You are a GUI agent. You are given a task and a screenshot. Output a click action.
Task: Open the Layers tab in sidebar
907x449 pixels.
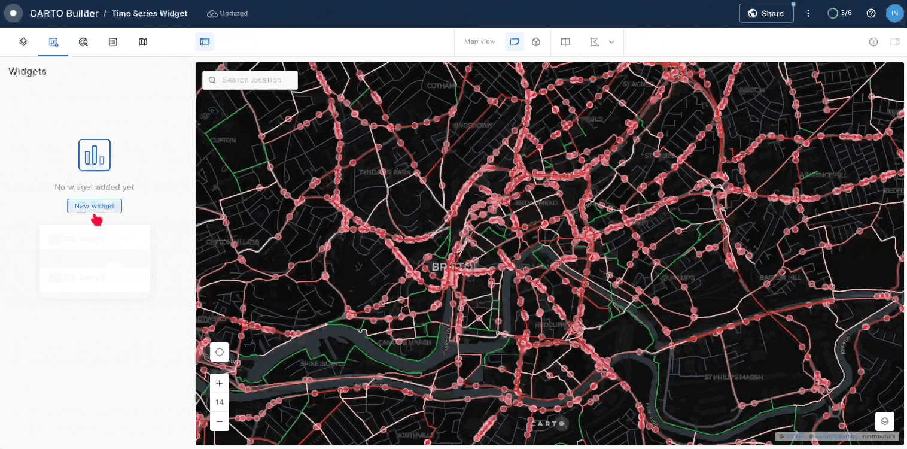23,42
